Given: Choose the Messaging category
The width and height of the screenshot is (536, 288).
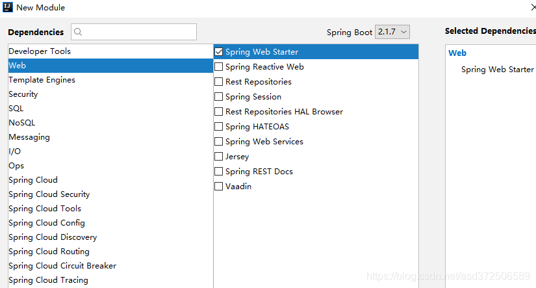Looking at the screenshot, I should (x=110, y=137).
